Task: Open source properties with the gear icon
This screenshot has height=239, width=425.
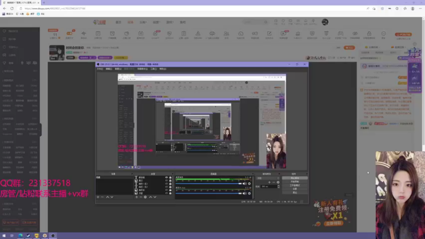Action: point(145,197)
